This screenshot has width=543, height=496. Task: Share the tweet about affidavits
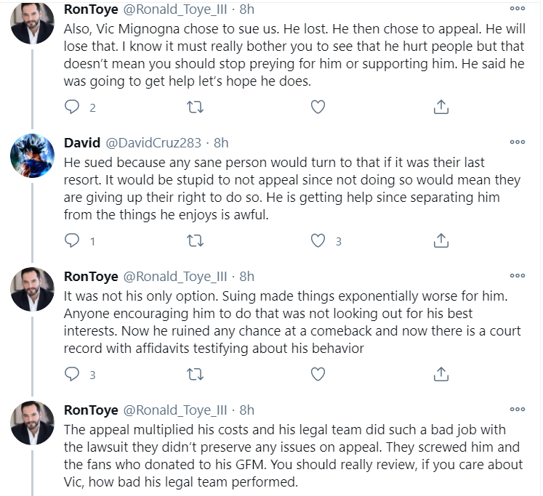441,374
